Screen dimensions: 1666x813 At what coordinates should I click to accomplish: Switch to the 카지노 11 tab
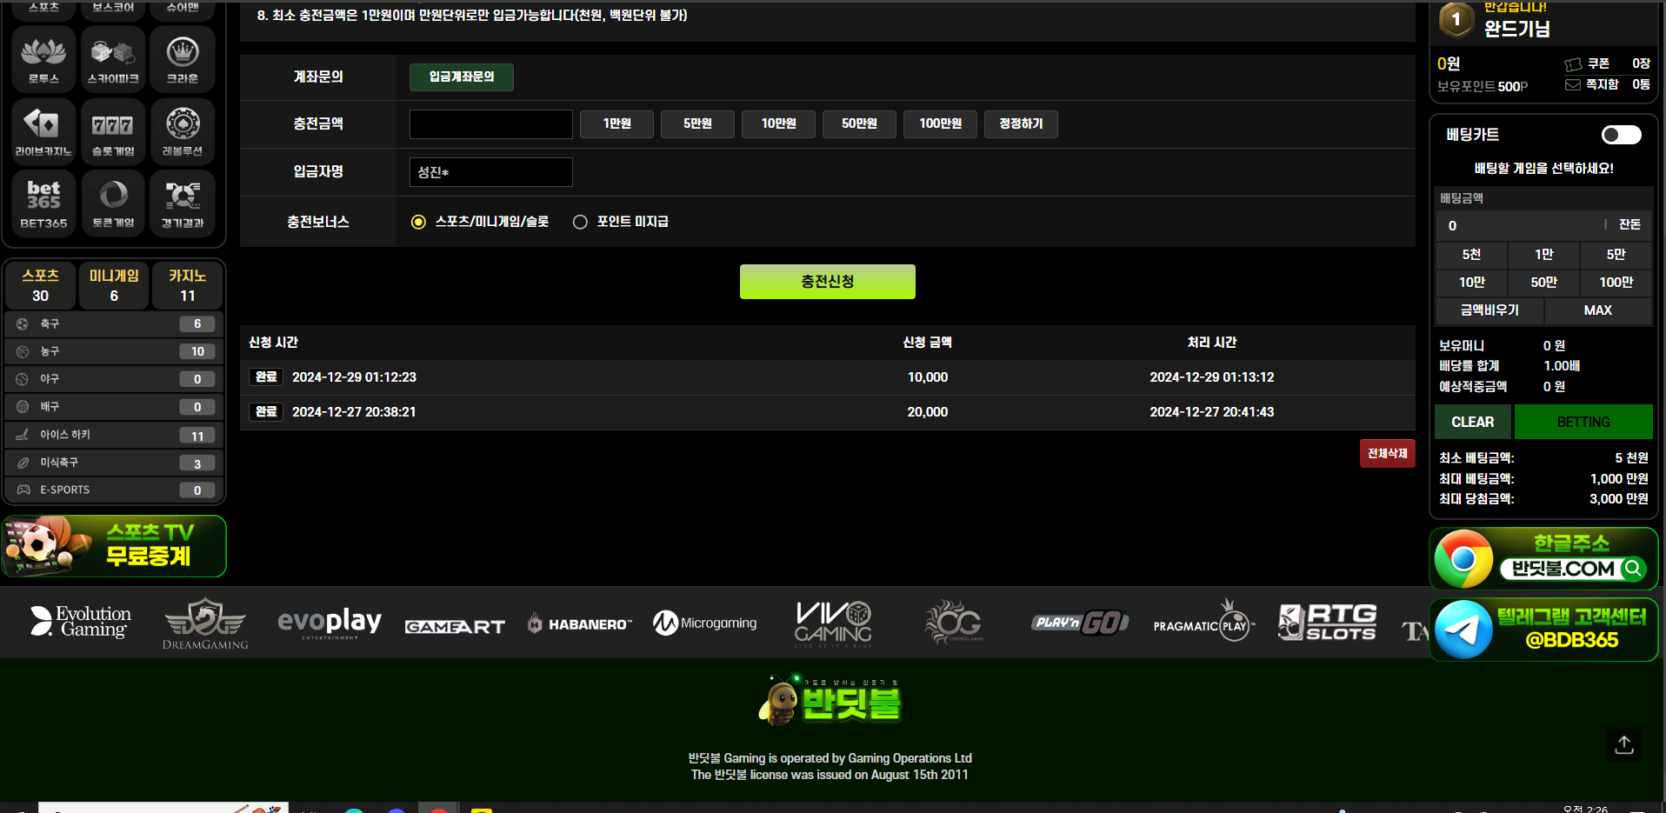coord(188,285)
